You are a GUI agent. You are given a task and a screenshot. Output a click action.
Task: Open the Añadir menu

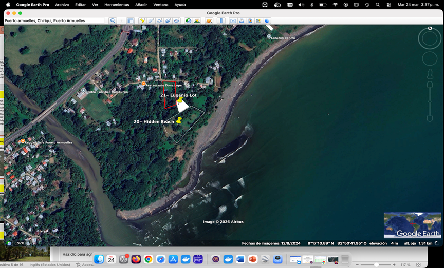coord(141,5)
